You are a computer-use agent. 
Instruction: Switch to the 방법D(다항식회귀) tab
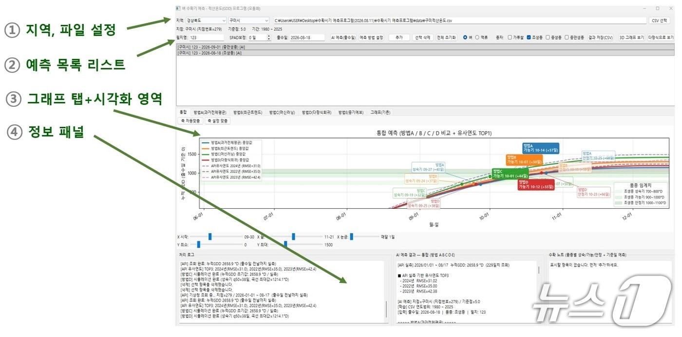click(x=317, y=112)
